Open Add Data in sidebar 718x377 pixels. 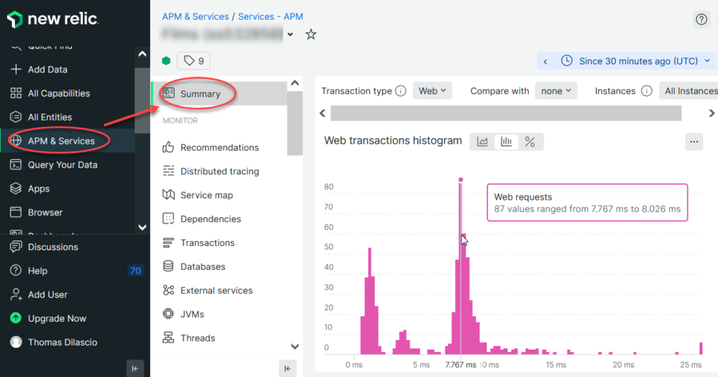click(48, 69)
